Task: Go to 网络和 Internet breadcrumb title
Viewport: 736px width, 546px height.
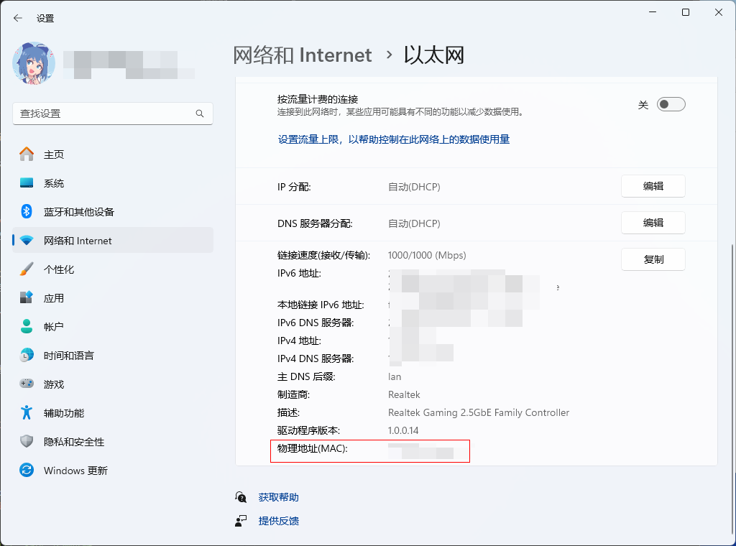Action: 303,55
